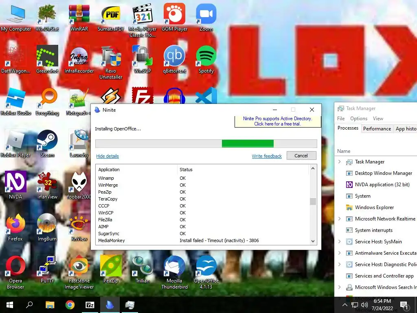This screenshot has height=313, width=417.
Task: Open the Revo Uninstaller shortcut
Action: click(x=111, y=62)
